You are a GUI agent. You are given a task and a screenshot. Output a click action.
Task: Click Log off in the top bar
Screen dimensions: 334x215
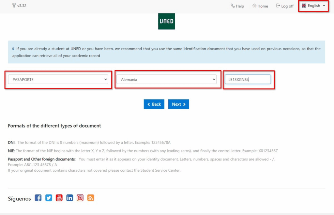pyautogui.click(x=285, y=6)
